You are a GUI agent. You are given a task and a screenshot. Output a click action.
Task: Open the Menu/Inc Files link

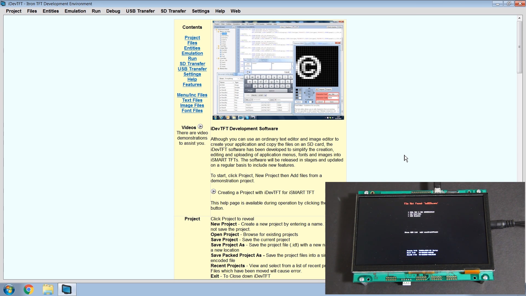pyautogui.click(x=192, y=95)
